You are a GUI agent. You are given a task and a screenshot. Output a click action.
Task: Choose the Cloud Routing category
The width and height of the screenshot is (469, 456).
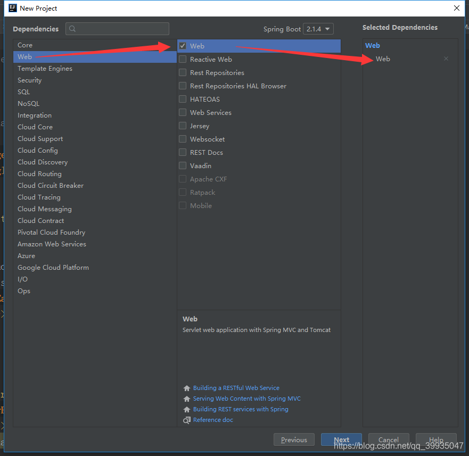(95, 174)
